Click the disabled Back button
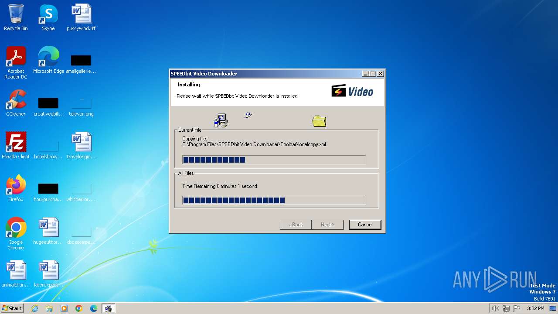 pyautogui.click(x=295, y=225)
